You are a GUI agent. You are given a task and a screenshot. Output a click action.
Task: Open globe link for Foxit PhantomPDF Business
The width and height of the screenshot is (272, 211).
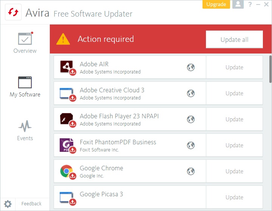click(x=191, y=145)
